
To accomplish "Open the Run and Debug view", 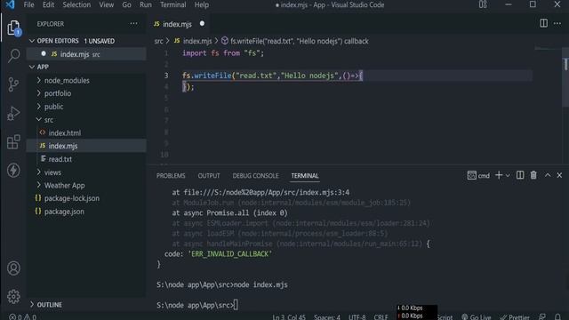I will (13, 113).
